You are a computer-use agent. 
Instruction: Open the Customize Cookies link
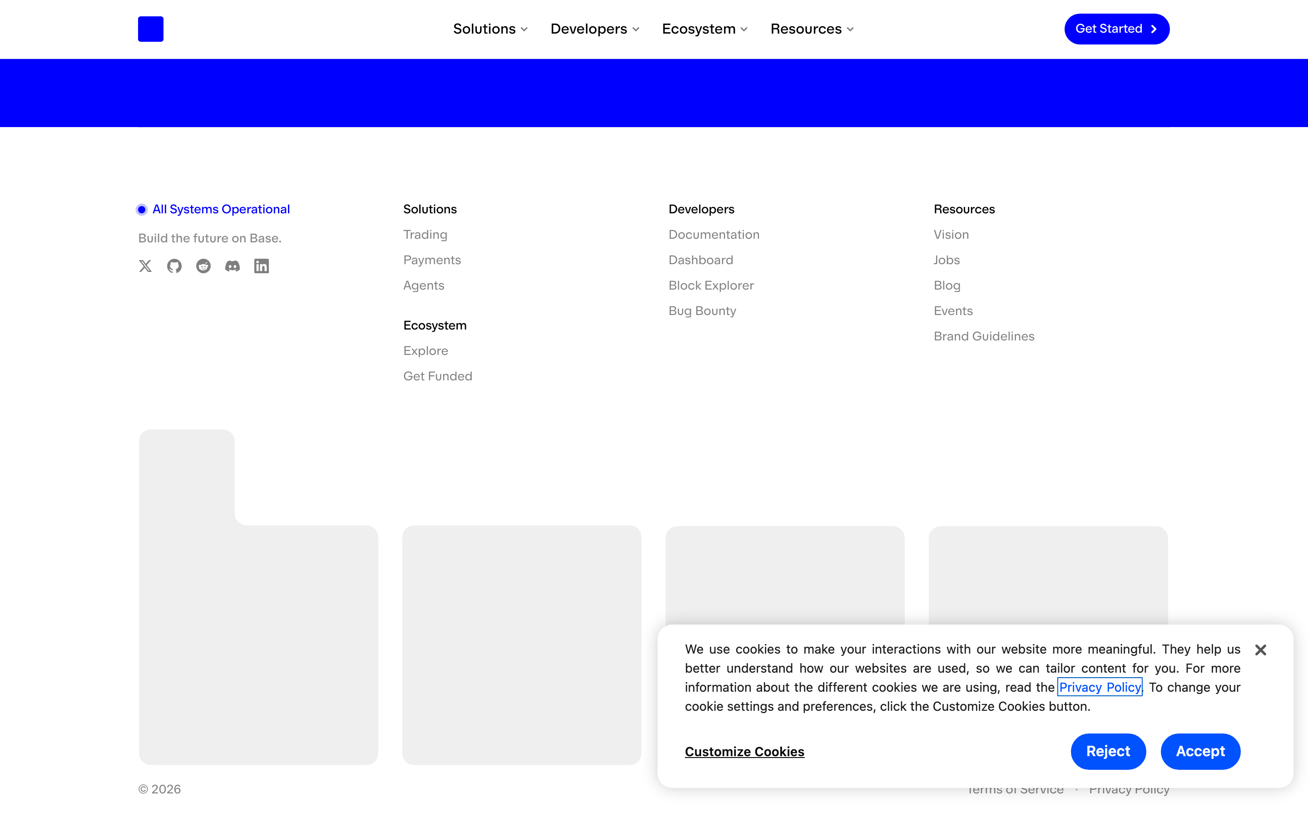click(744, 752)
